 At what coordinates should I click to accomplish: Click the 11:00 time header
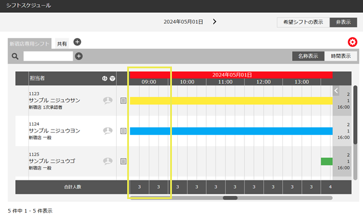pos(225,82)
